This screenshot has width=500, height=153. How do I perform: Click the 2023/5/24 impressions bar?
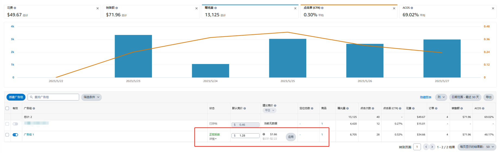tap(210, 71)
